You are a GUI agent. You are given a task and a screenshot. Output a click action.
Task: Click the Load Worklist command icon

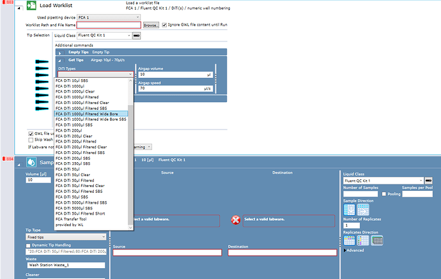coord(31,5)
